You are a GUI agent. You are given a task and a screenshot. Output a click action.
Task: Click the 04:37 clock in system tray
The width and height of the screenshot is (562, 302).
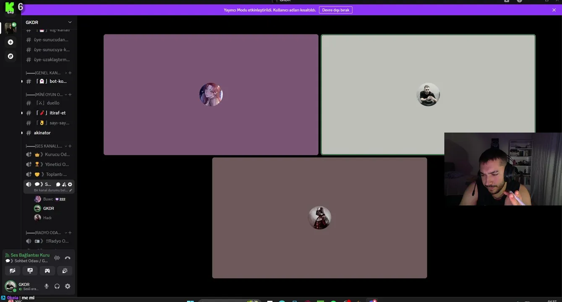tap(552, 300)
